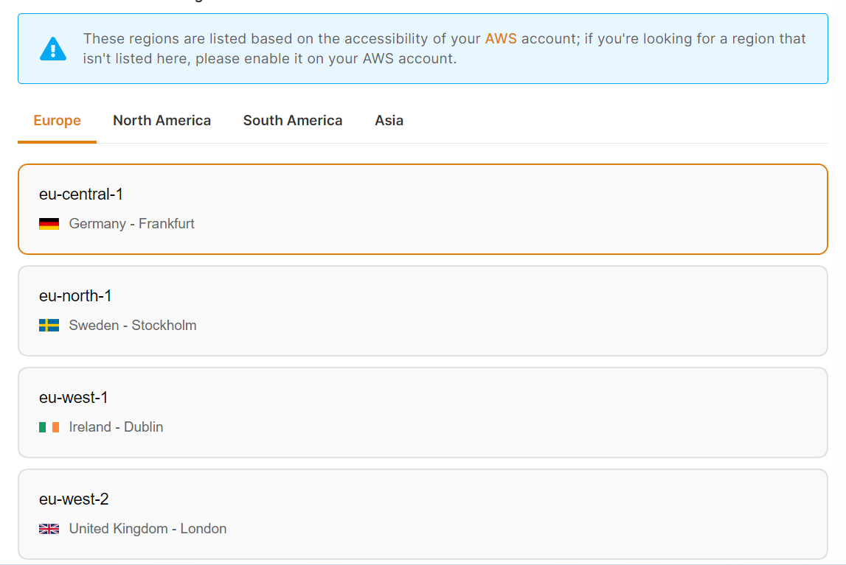Click the German flag icon
This screenshot has width=846, height=565.
click(49, 224)
